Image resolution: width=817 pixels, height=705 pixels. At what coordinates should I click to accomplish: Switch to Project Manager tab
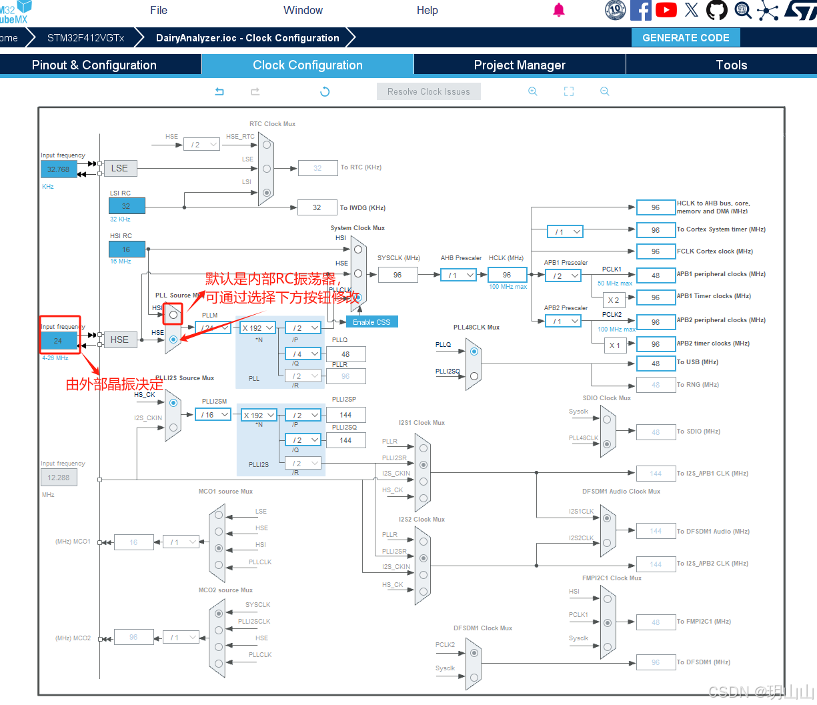coord(520,65)
